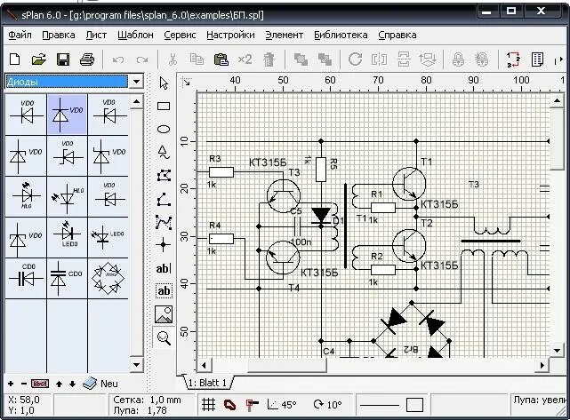Select the connection node tool
Screen dimensions: 570x420
point(164,245)
